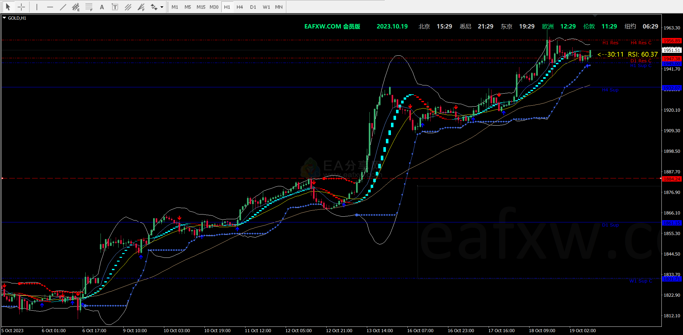
Task: Click the Arrows shapes tool icon
Action: (x=154, y=7)
